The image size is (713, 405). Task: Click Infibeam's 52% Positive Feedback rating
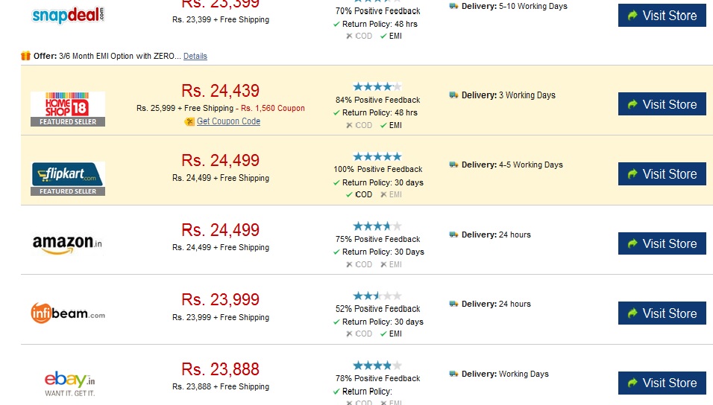(x=378, y=309)
